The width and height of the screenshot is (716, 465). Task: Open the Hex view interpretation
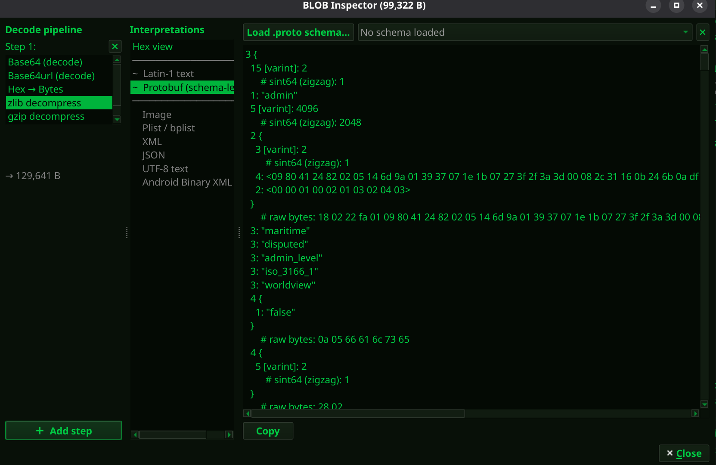click(x=182, y=46)
